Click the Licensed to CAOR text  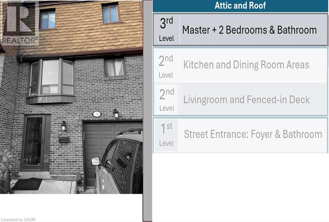pos(18,219)
